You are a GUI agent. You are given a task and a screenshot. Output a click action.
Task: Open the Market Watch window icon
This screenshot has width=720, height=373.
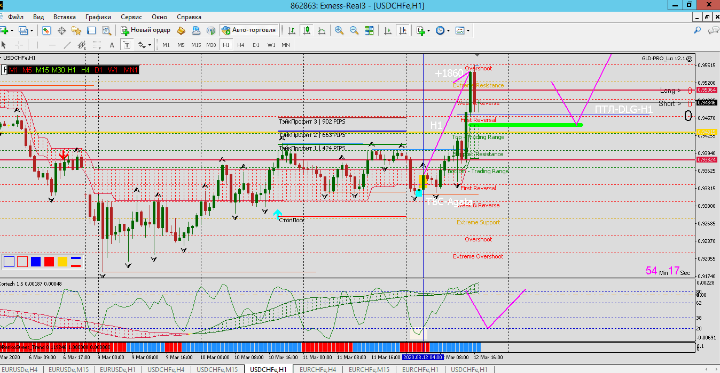point(47,30)
